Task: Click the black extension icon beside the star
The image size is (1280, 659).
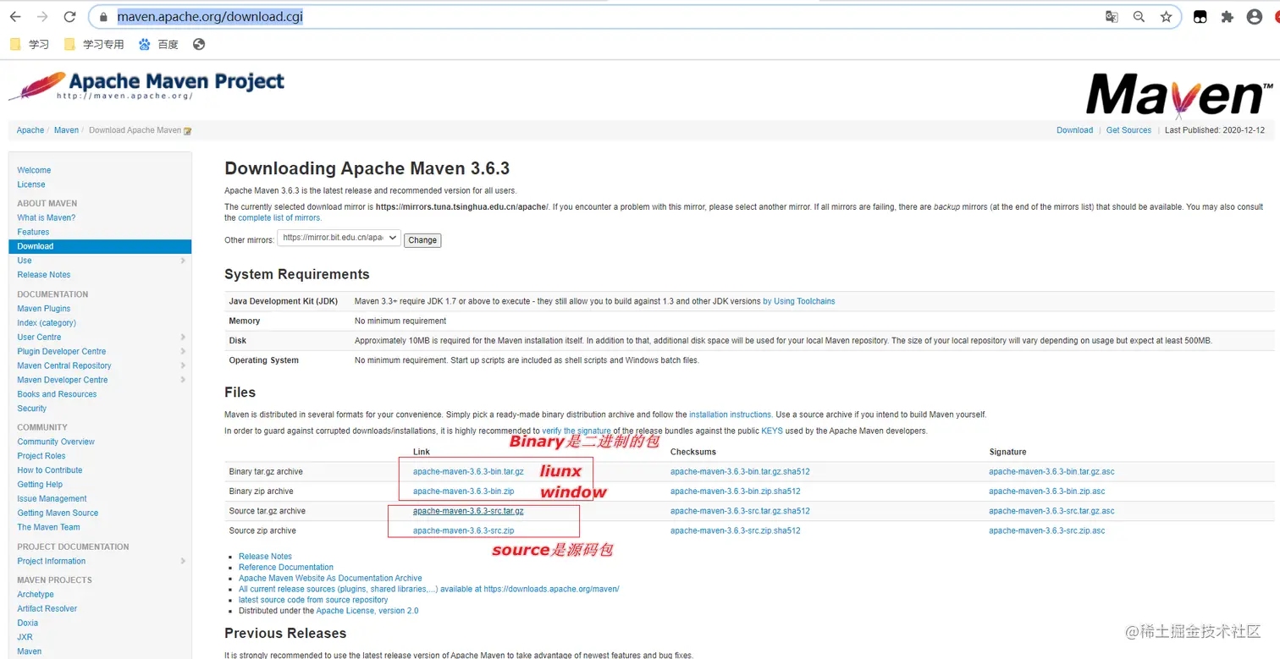Action: (1200, 17)
